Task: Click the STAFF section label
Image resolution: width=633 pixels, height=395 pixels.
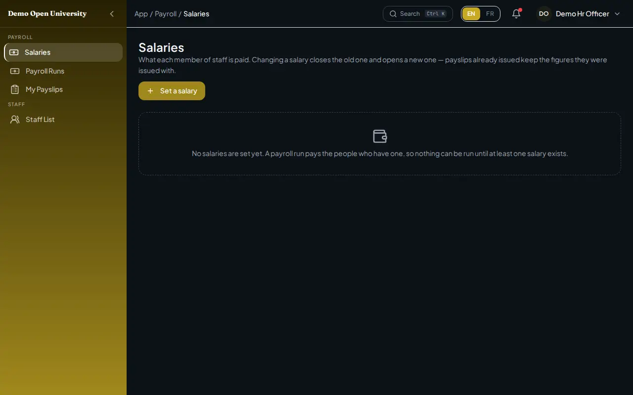Action: click(x=16, y=104)
